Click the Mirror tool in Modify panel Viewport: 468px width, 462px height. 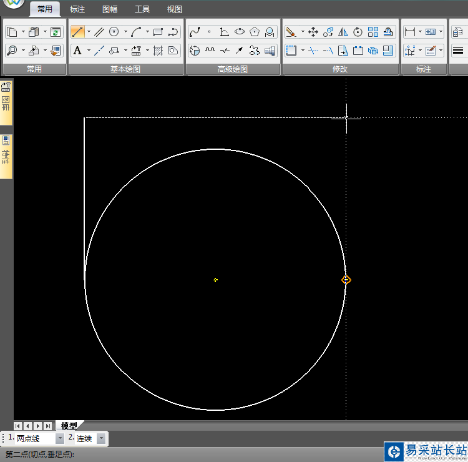point(343,32)
